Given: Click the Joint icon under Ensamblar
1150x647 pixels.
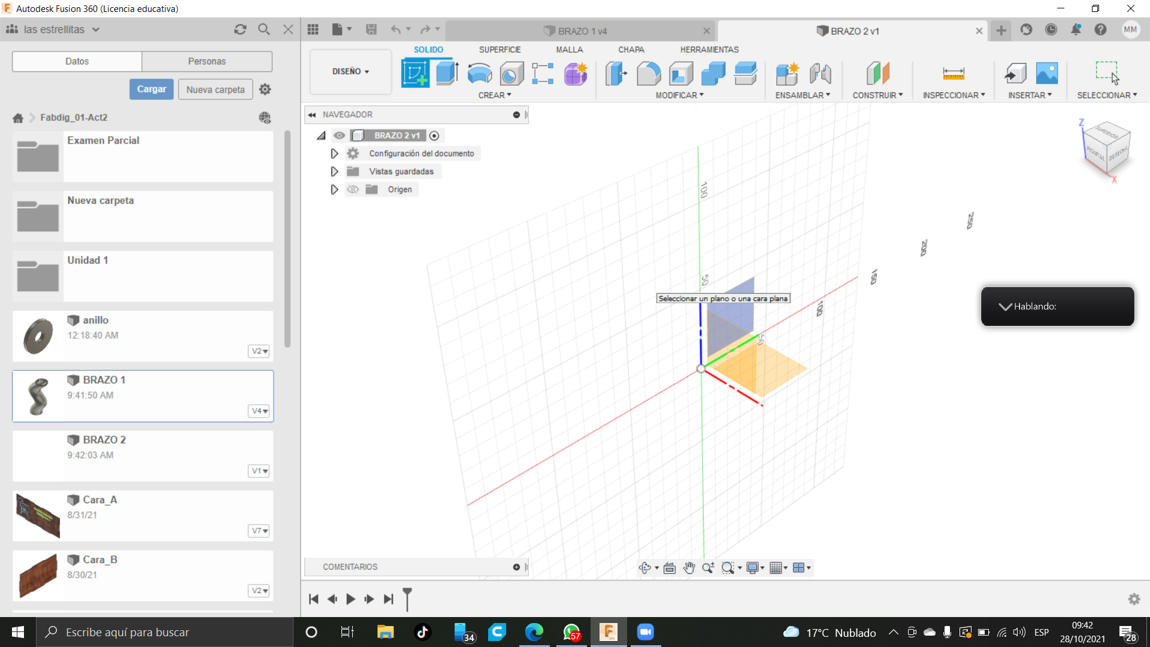Looking at the screenshot, I should [x=820, y=74].
